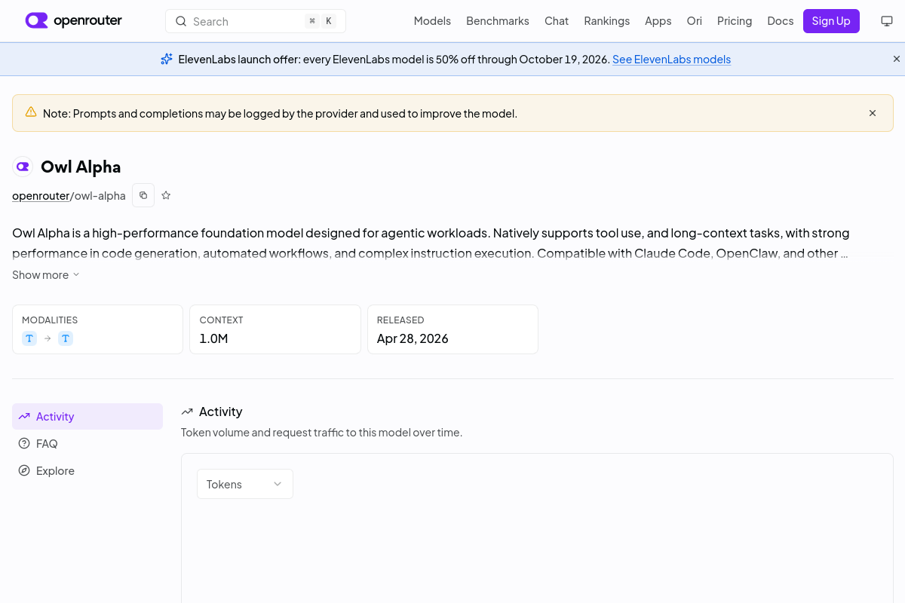This screenshot has width=905, height=603.
Task: Click the Owl Alpha model logo icon
Action: click(x=23, y=167)
